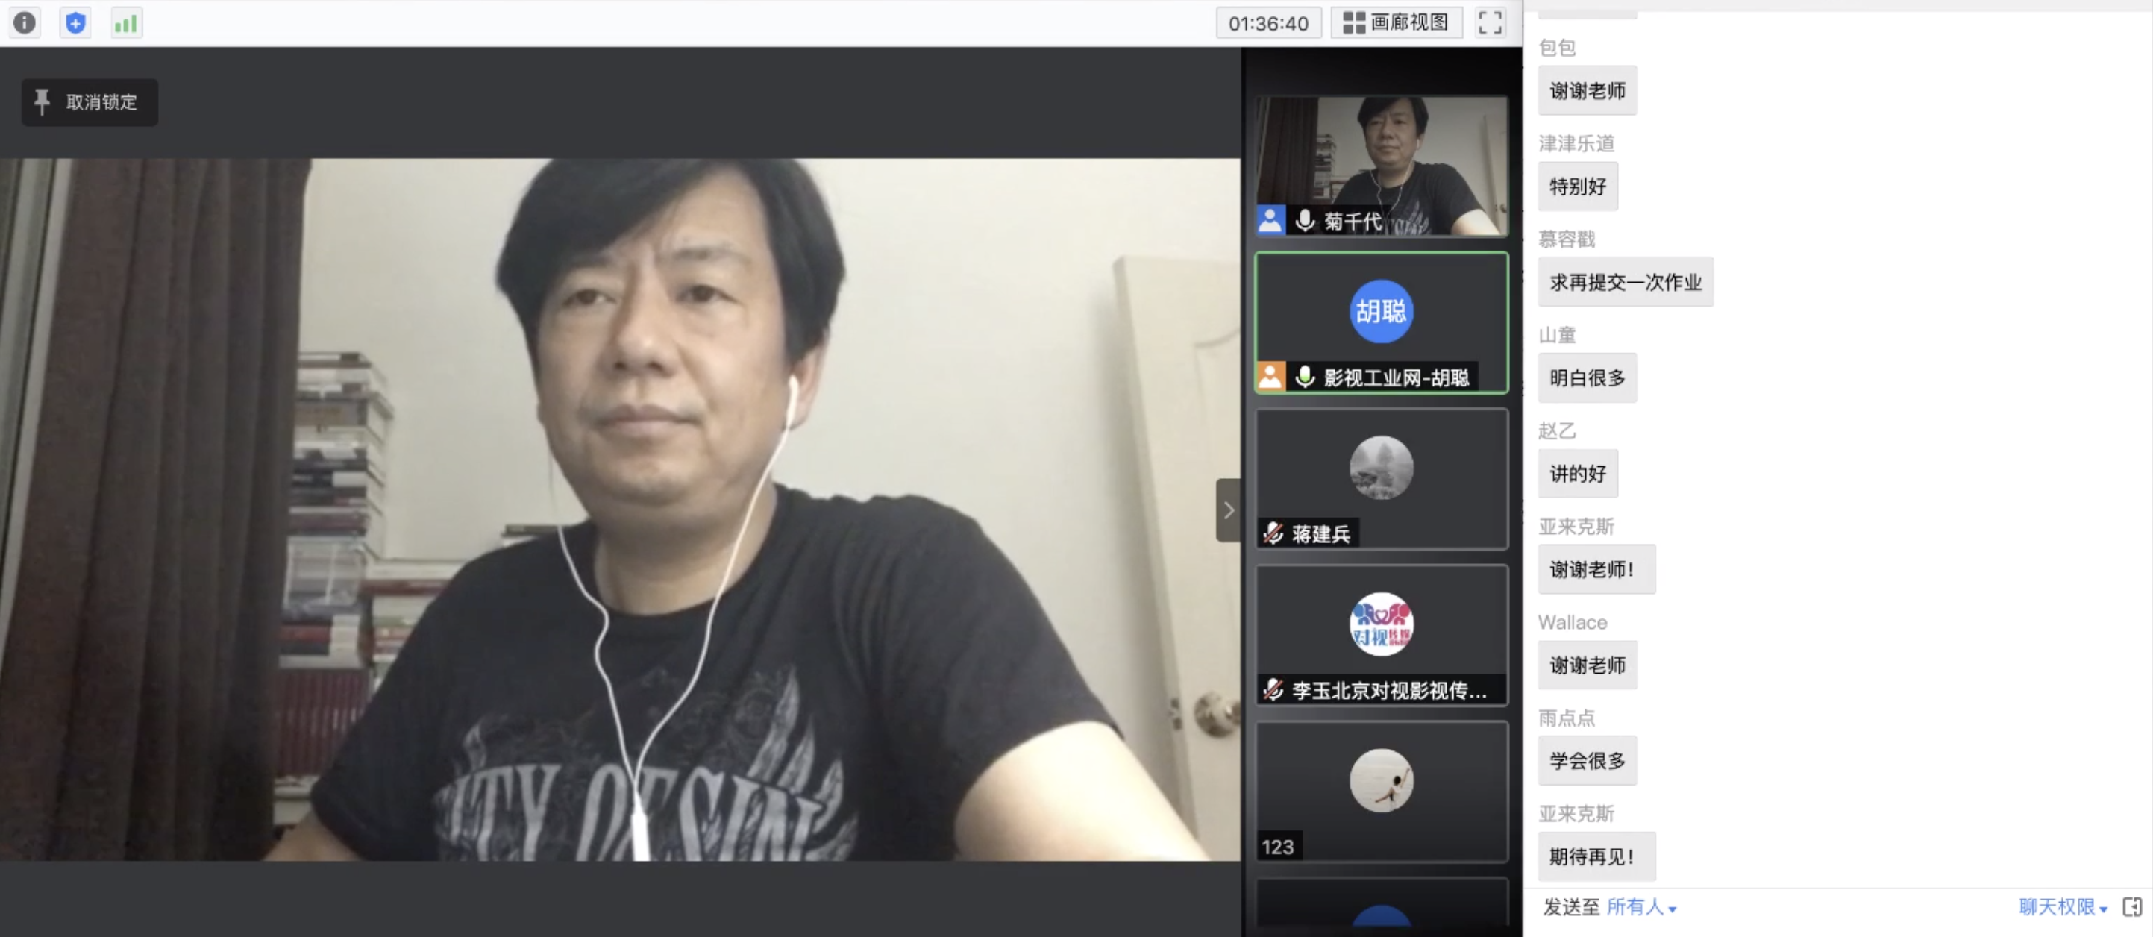Click the network signal bars icon
The height and width of the screenshot is (937, 2153).
(126, 22)
